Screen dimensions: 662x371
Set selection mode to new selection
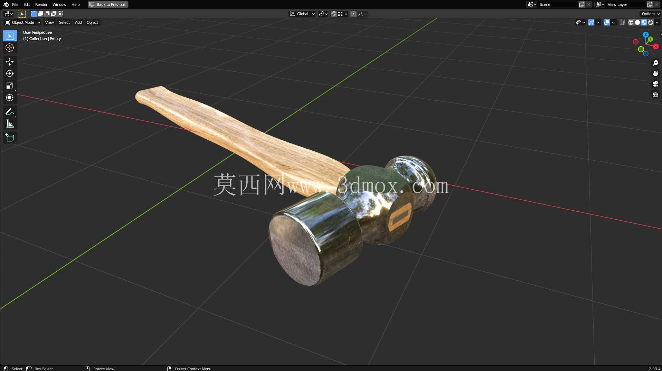[x=34, y=14]
